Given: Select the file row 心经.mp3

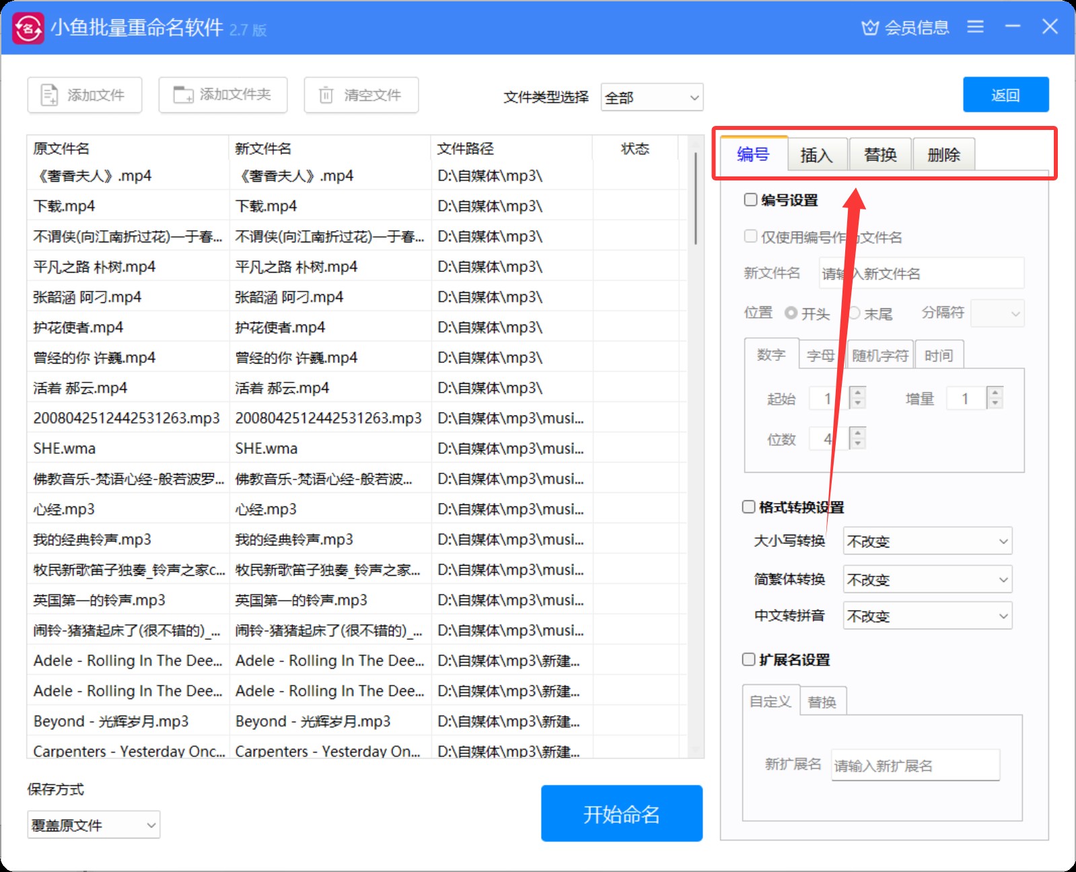Looking at the screenshot, I should (128, 509).
